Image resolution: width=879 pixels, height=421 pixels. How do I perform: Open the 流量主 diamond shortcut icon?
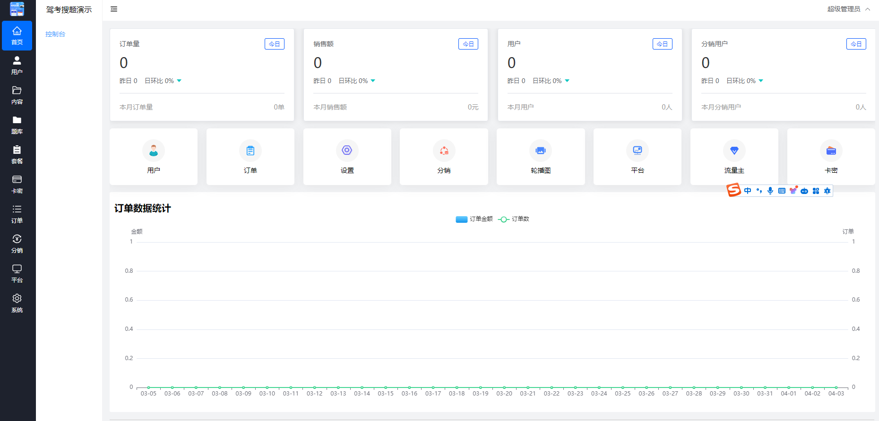tap(734, 151)
